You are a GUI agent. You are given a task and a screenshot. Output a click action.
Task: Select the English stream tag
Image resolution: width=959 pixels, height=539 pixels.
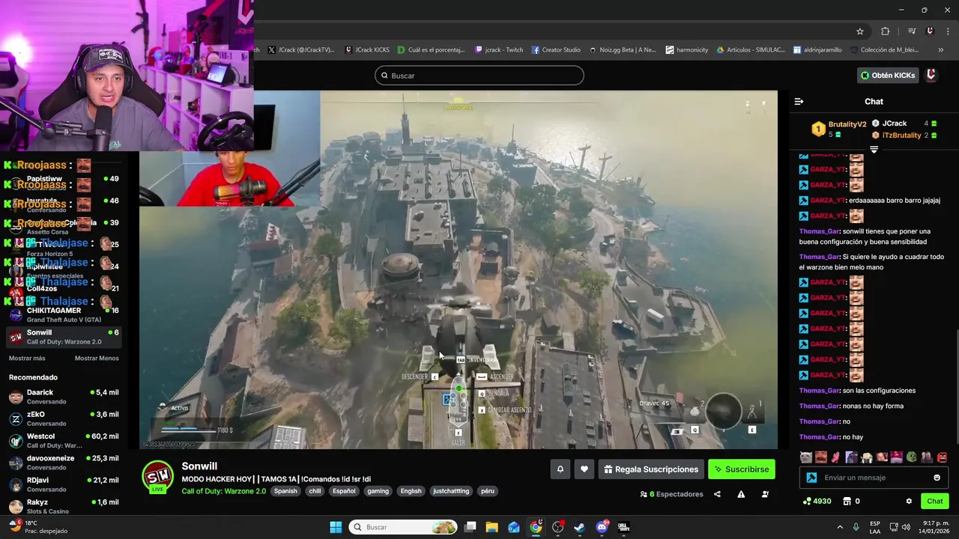point(411,491)
